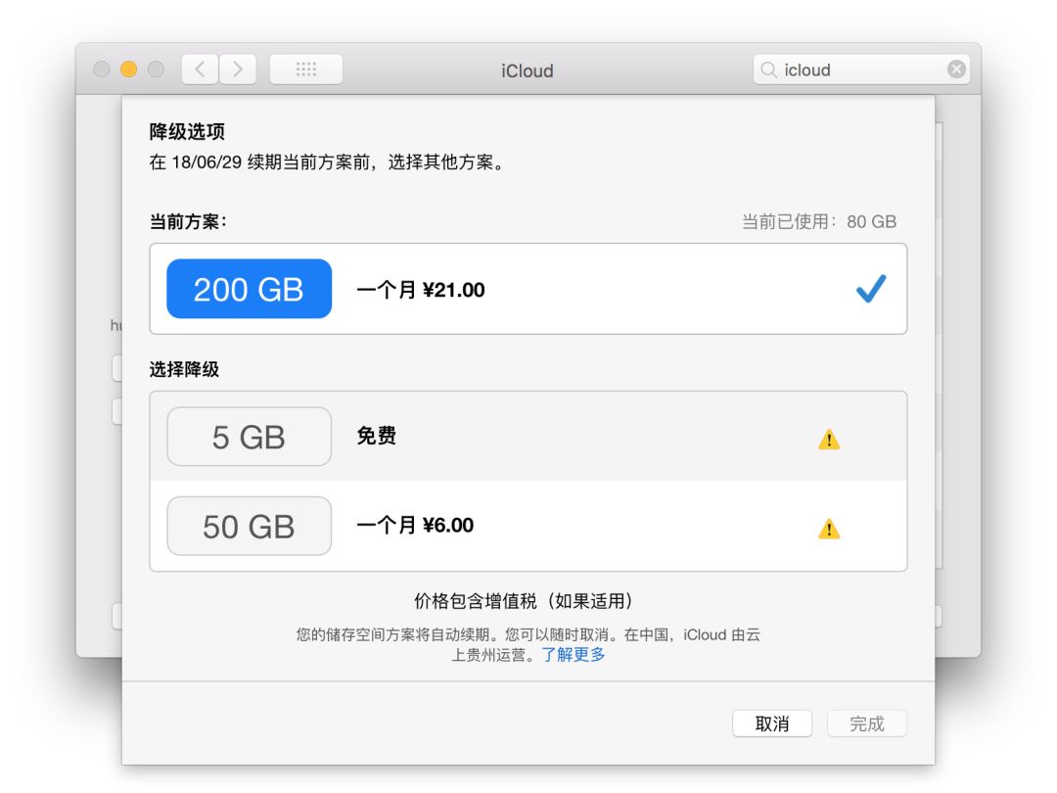Image resolution: width=1057 pixels, height=793 pixels.
Task: Click the warning icon beside 50 GB
Action: 829,530
